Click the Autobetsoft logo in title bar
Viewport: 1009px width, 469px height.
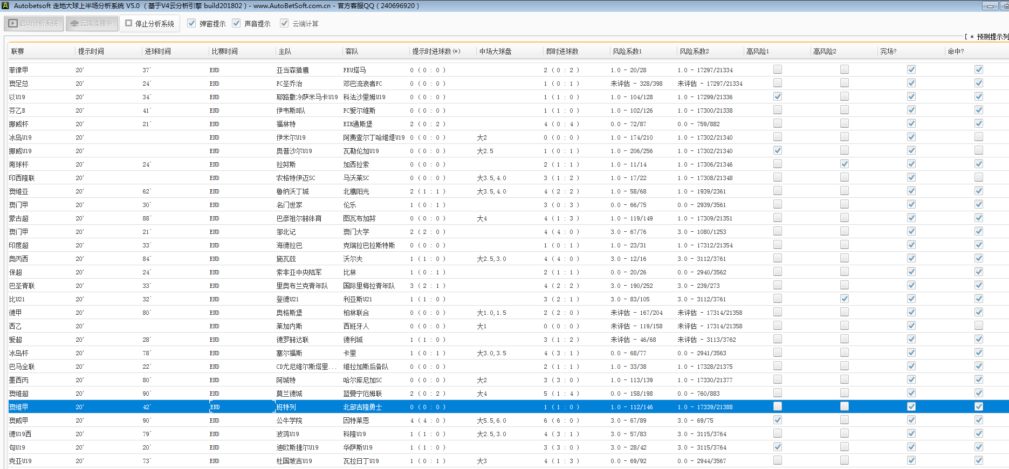pyautogui.click(x=5, y=5)
